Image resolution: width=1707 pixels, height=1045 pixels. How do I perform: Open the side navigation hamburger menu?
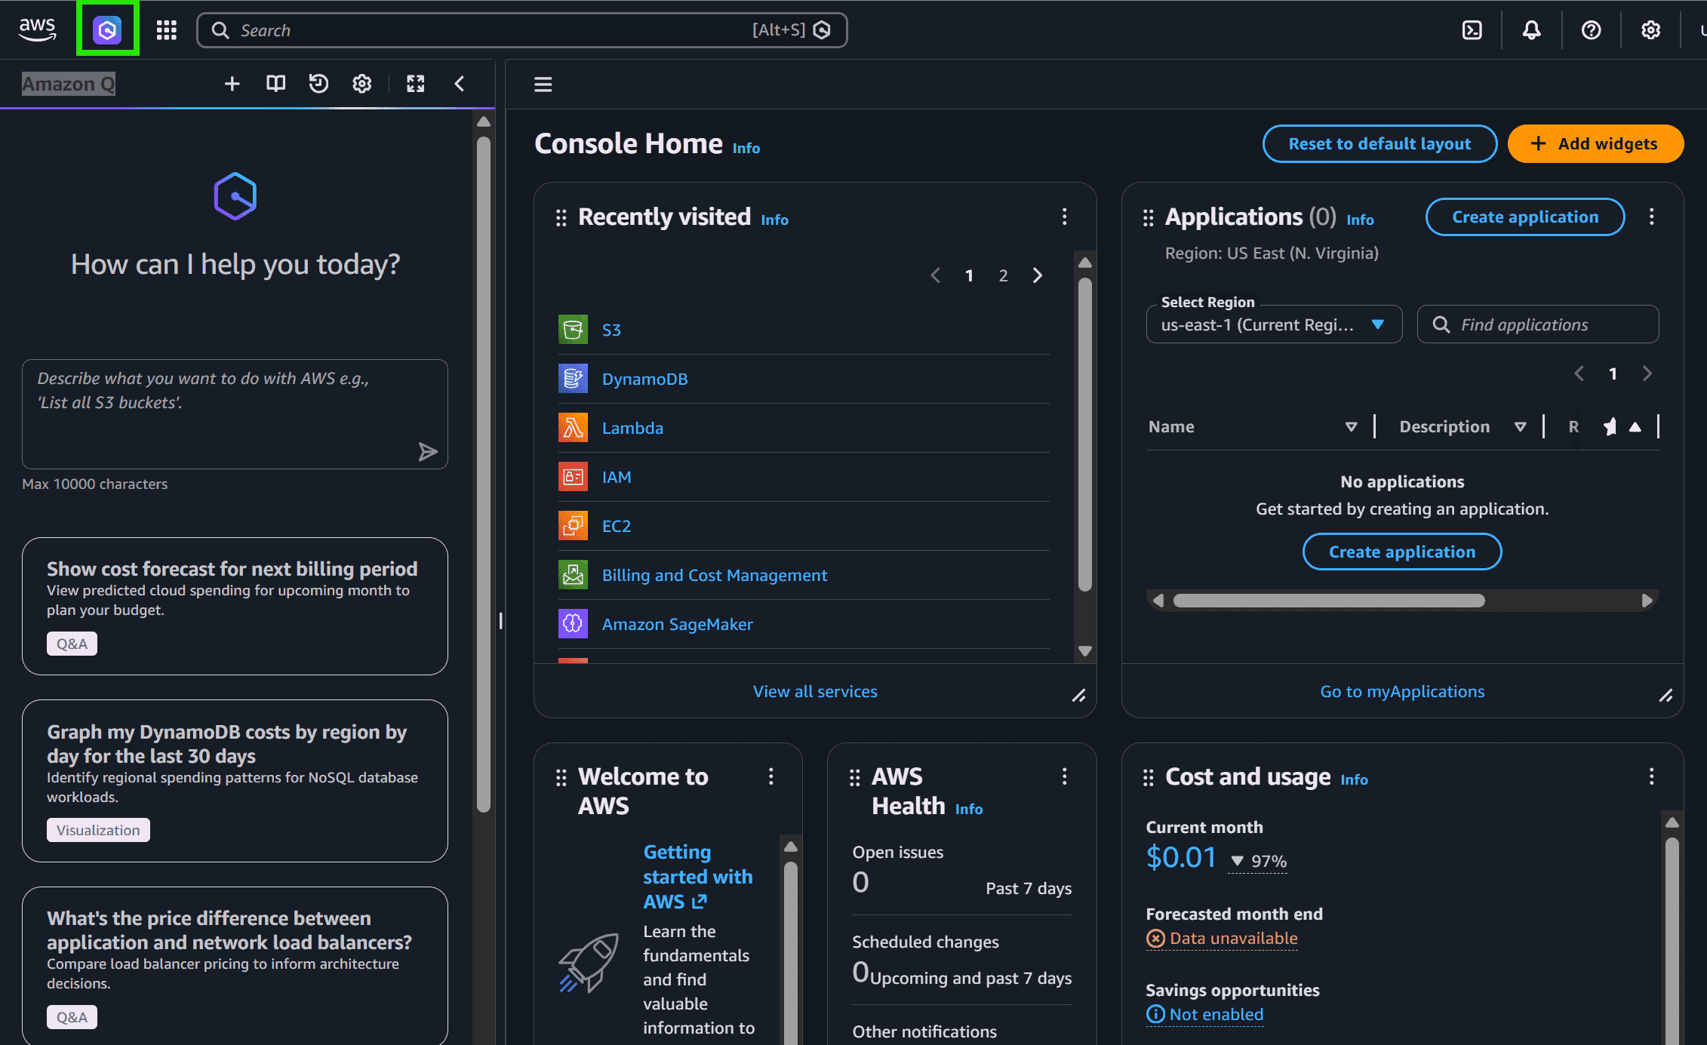tap(543, 84)
